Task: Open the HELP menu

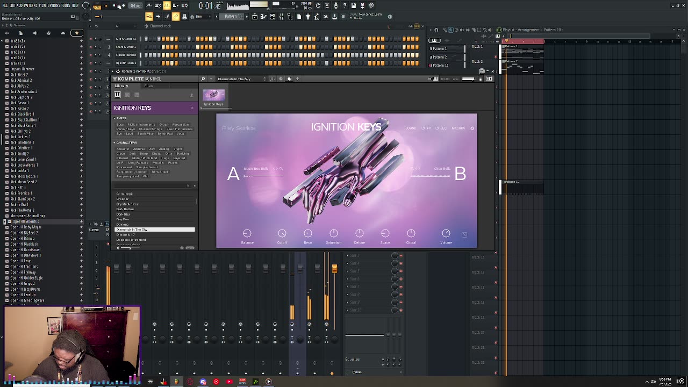Action: tap(75, 5)
